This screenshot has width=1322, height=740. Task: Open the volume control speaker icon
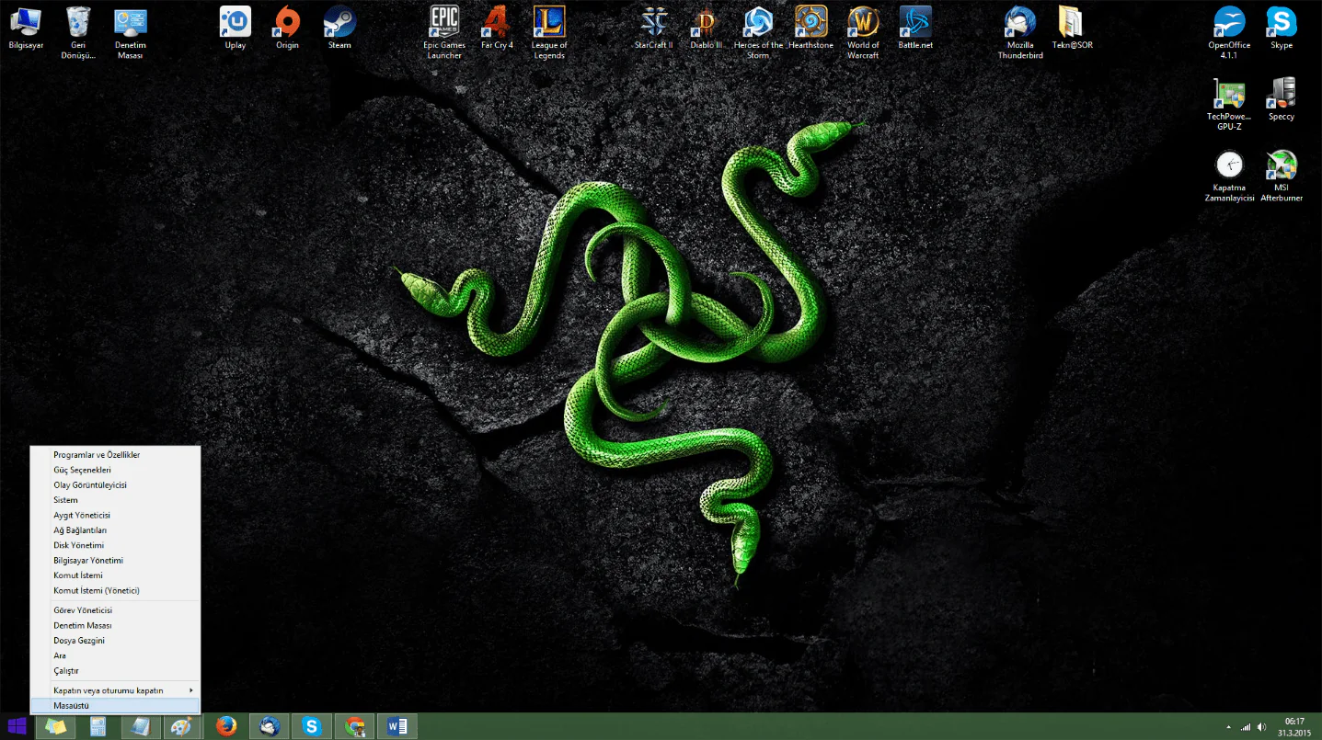click(1261, 727)
